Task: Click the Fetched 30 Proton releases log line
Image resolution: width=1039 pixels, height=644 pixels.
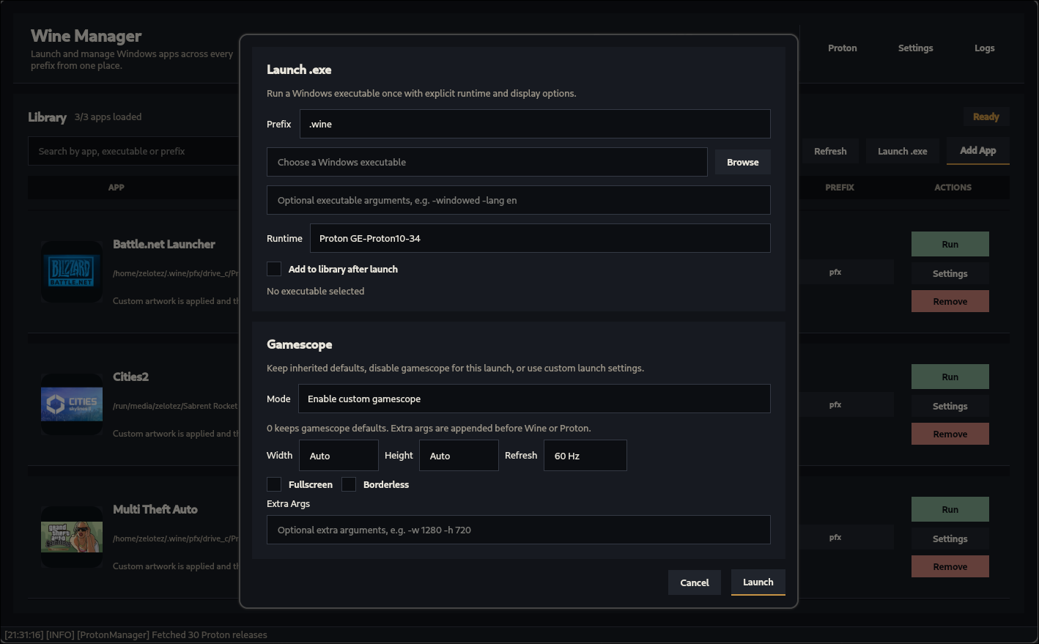Action: point(136,634)
